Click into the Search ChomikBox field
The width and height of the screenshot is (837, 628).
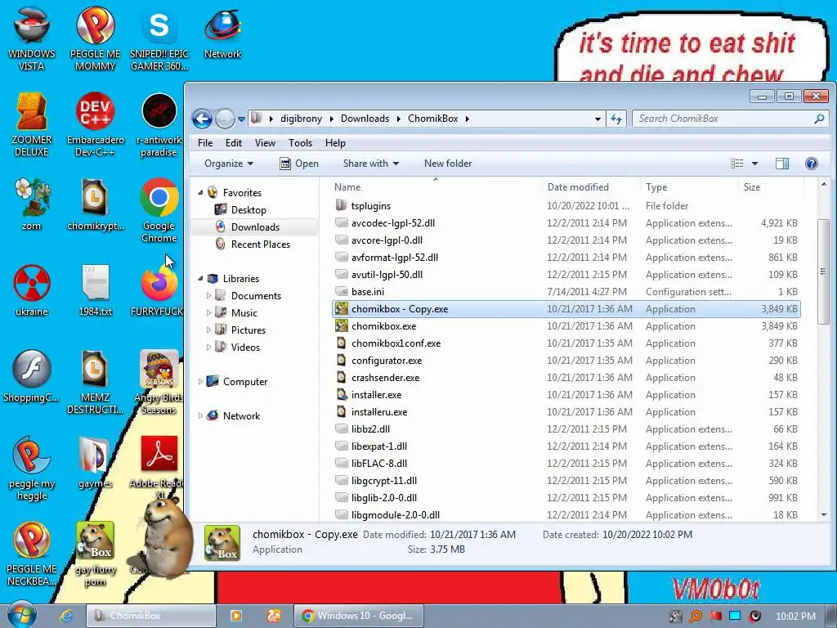723,119
